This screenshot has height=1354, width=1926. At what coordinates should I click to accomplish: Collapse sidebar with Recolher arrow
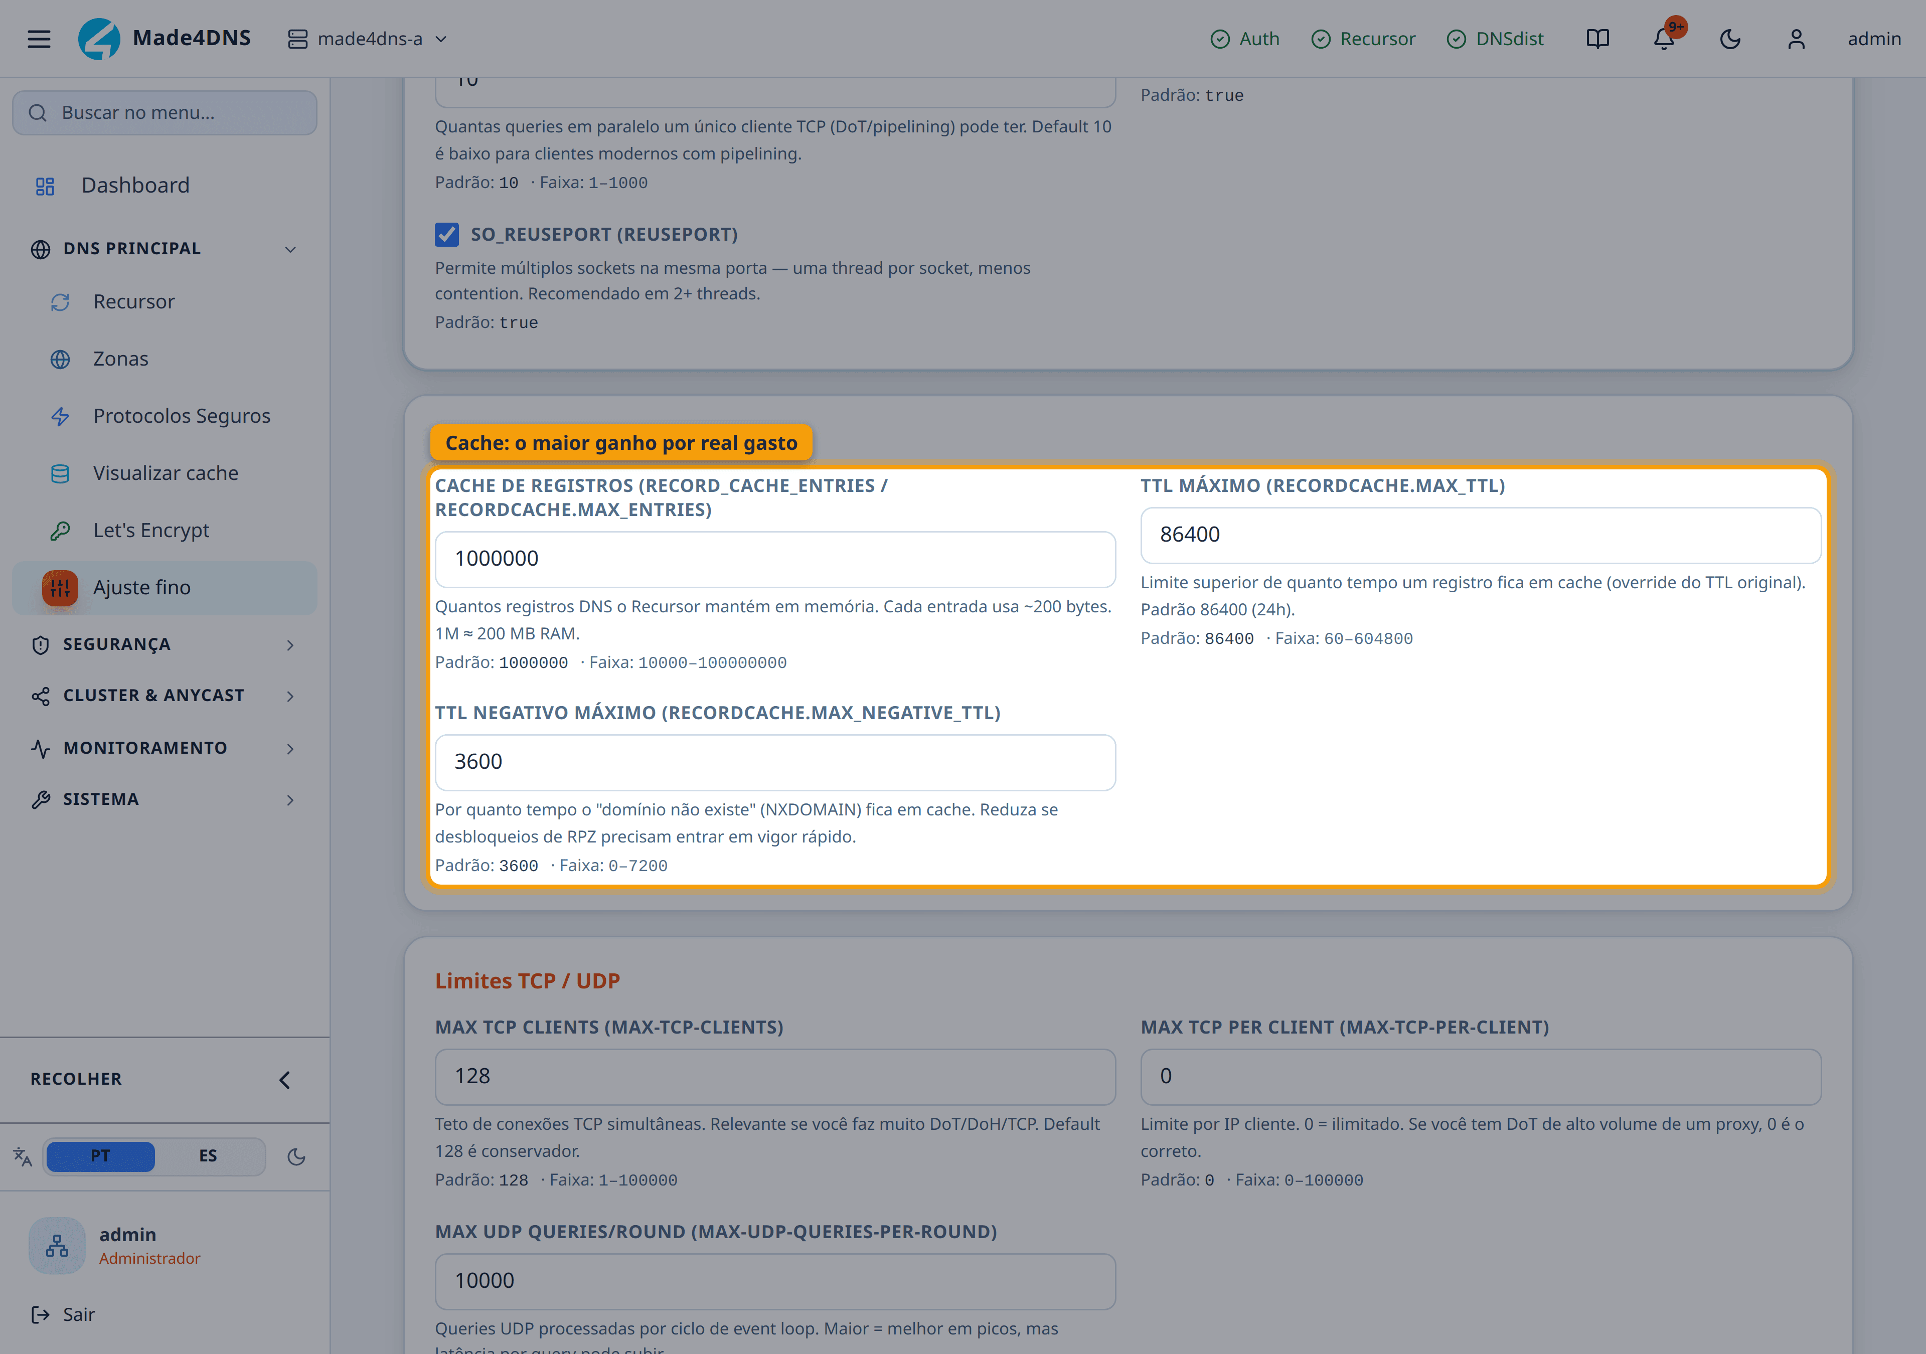pyautogui.click(x=285, y=1080)
